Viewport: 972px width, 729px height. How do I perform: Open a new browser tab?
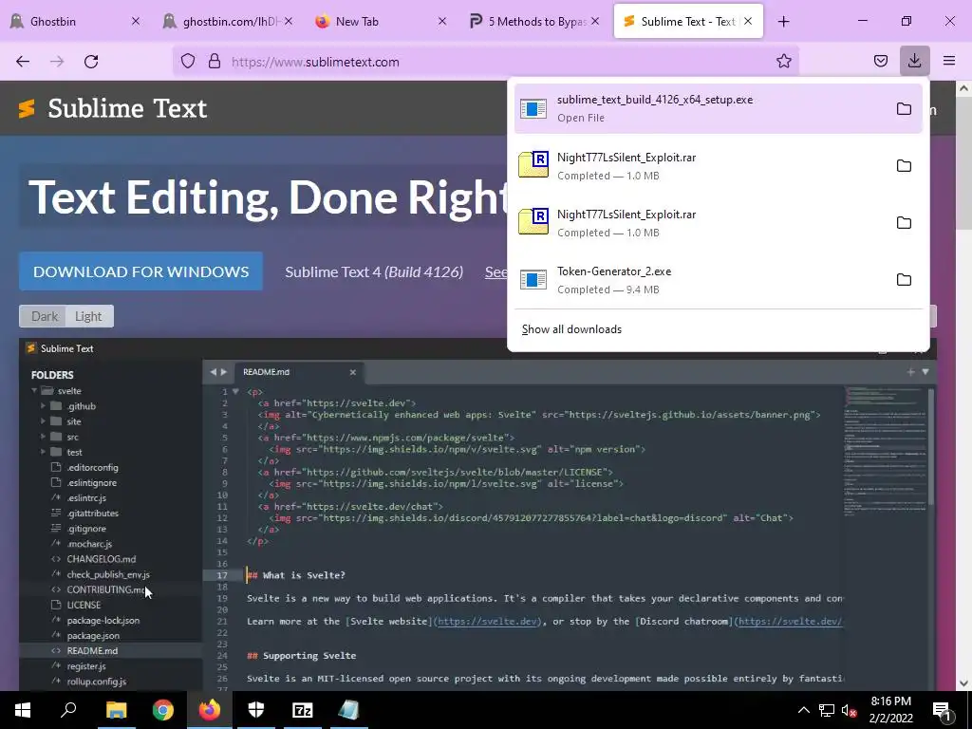(783, 22)
